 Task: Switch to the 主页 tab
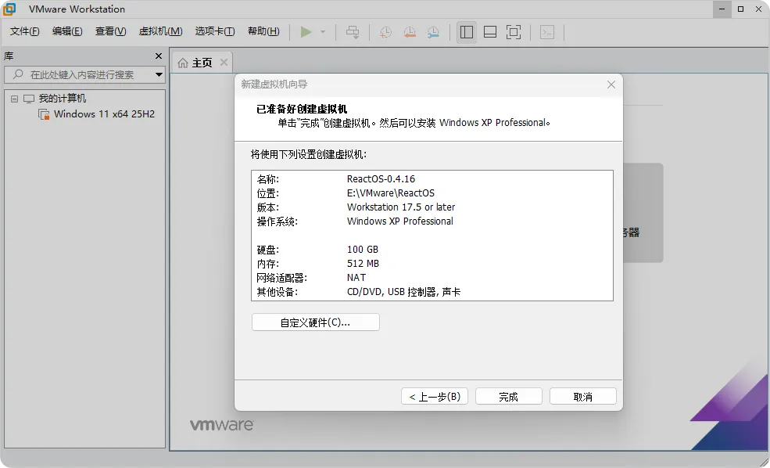tap(202, 63)
